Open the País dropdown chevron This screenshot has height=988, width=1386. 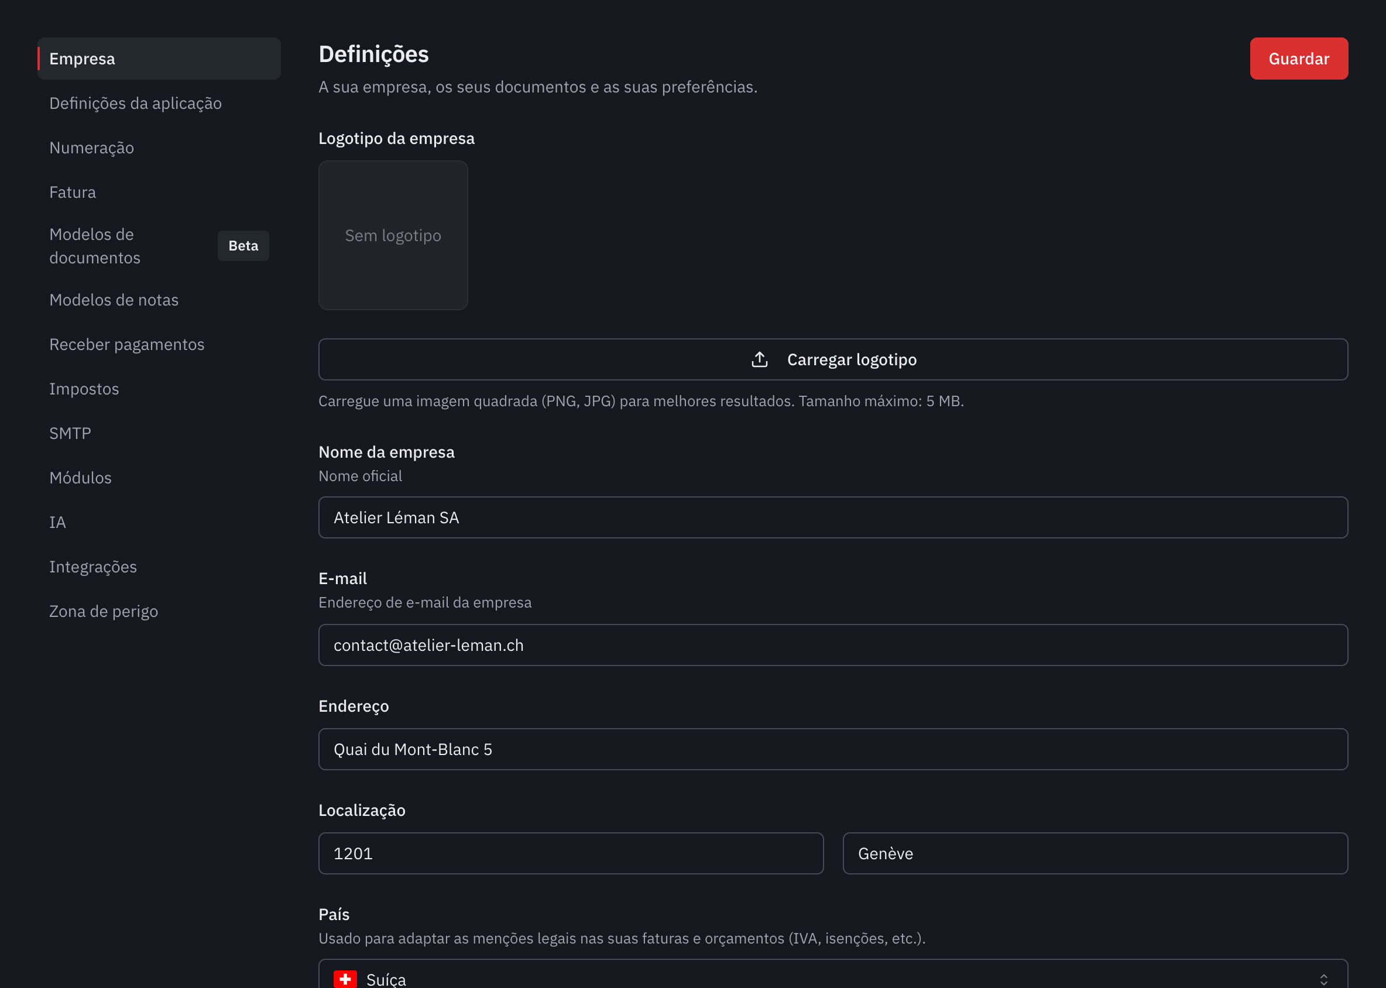click(x=1323, y=979)
